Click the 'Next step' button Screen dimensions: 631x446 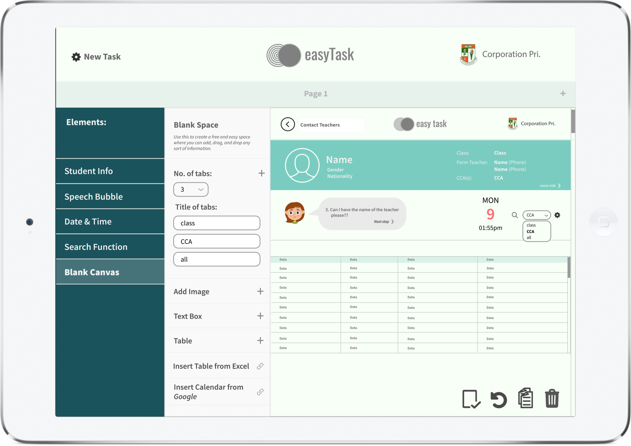pyautogui.click(x=383, y=222)
